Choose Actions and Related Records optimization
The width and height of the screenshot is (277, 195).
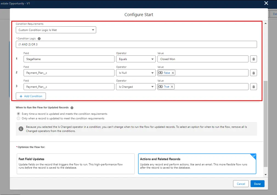(197, 164)
